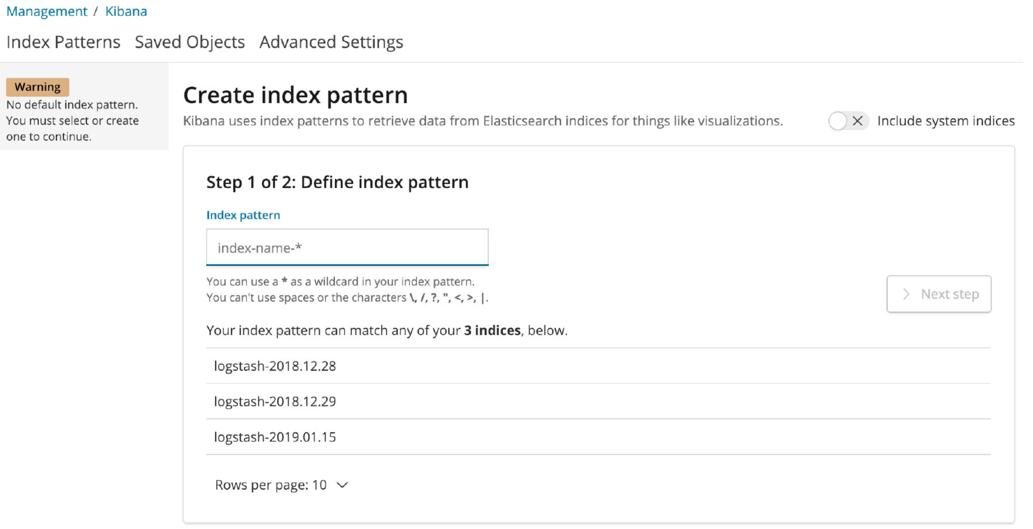Image resolution: width=1033 pixels, height=529 pixels.
Task: Click the orange Warning badge
Action: 38,87
